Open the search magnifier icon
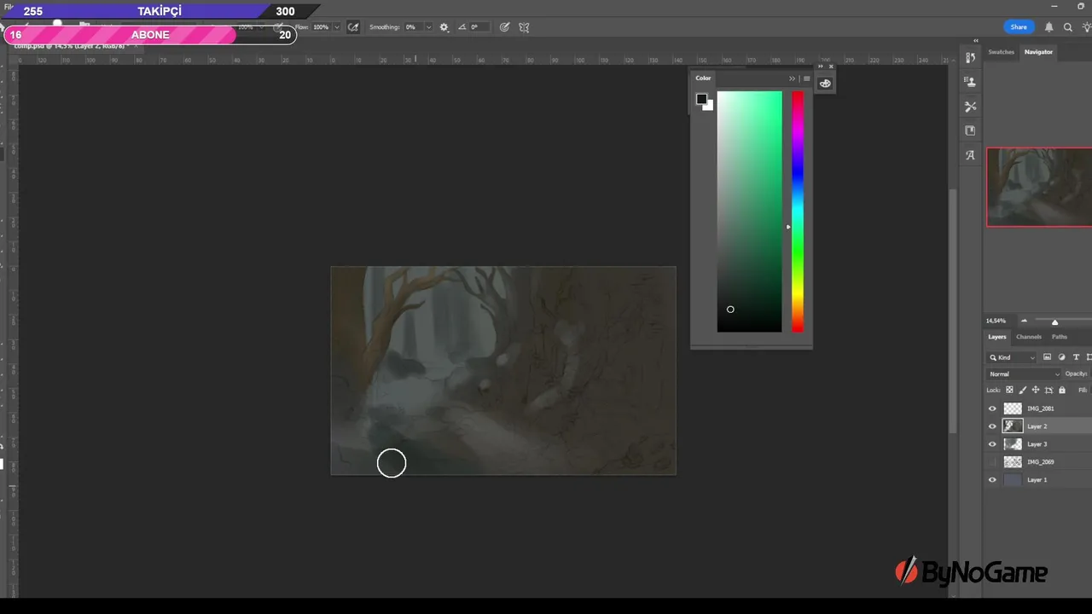Viewport: 1092px width, 614px height. [1067, 27]
